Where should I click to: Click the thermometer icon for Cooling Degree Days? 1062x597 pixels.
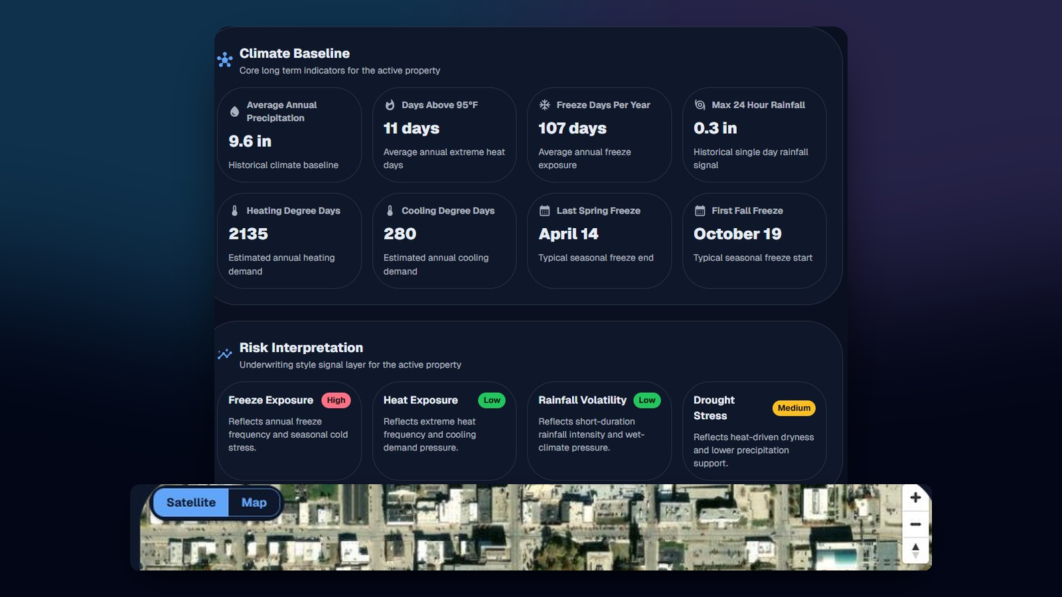(x=390, y=211)
